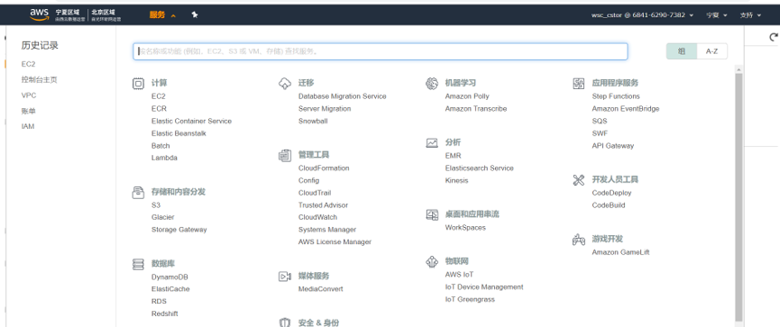The image size is (780, 327).
Task: Click the 计算 compute category icon
Action: click(138, 84)
